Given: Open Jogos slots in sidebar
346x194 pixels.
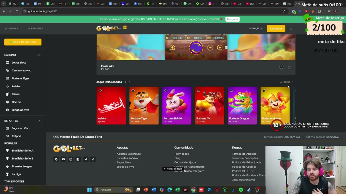Looking at the screenshot, I should click(19, 63).
